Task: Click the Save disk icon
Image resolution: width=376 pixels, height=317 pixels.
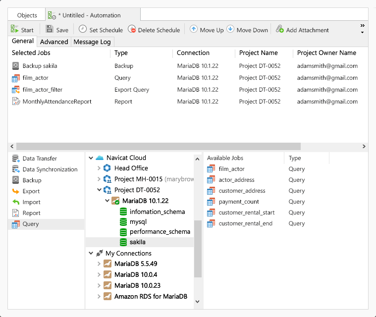Action: [50, 30]
